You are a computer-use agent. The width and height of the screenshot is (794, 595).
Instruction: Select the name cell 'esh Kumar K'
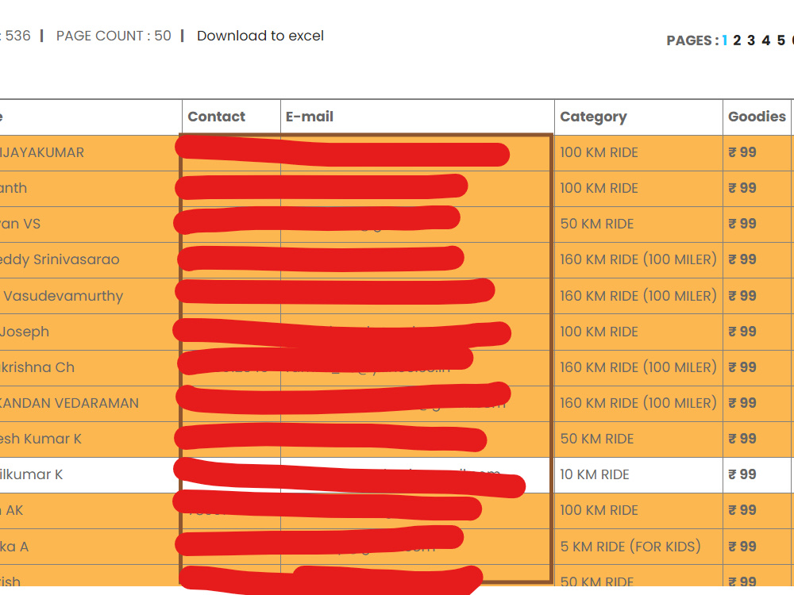pyautogui.click(x=40, y=439)
